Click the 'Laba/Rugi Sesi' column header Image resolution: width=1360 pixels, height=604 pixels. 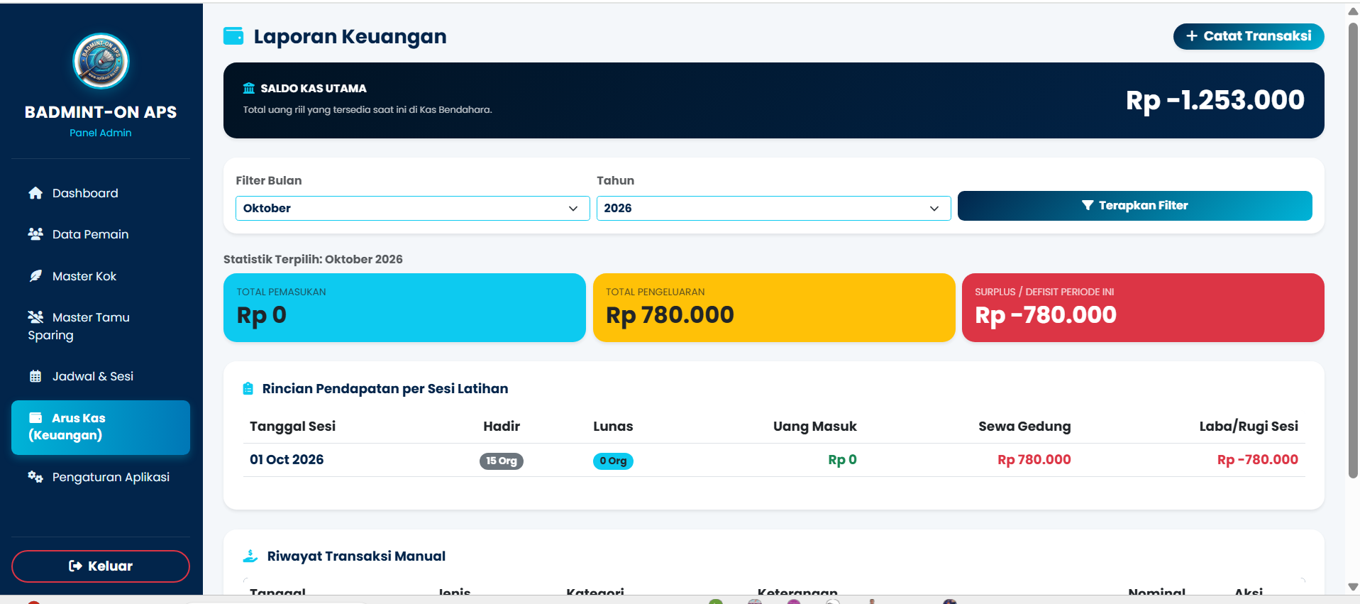pos(1249,426)
